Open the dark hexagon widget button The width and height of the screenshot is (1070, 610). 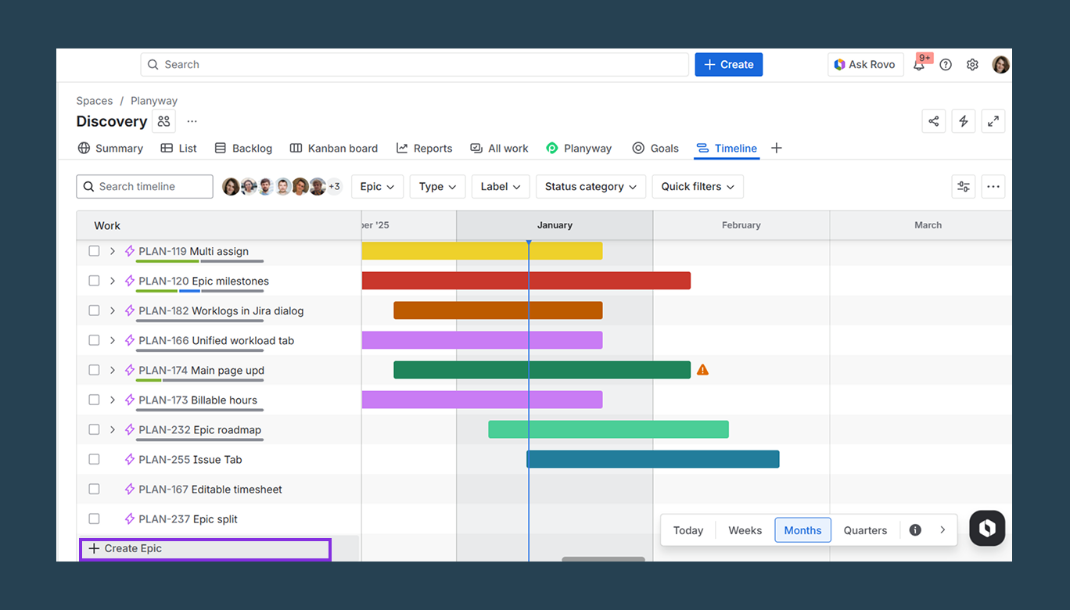coord(987,528)
